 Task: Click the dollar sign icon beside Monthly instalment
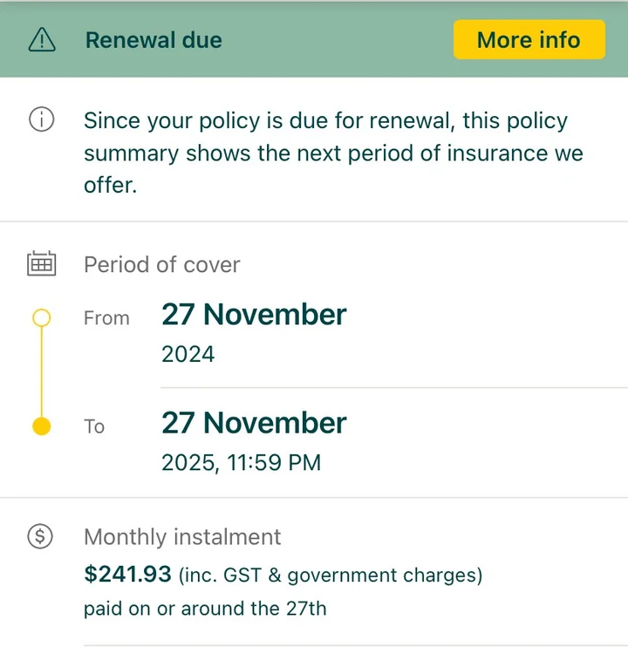(x=40, y=536)
